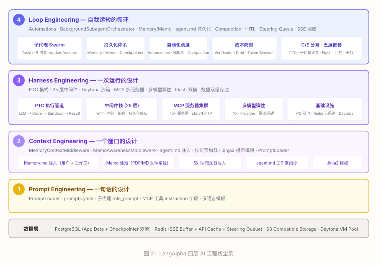Screen dimensions: 381x265
Task: Select the PTC 执行管道 card
Action: coord(49,109)
